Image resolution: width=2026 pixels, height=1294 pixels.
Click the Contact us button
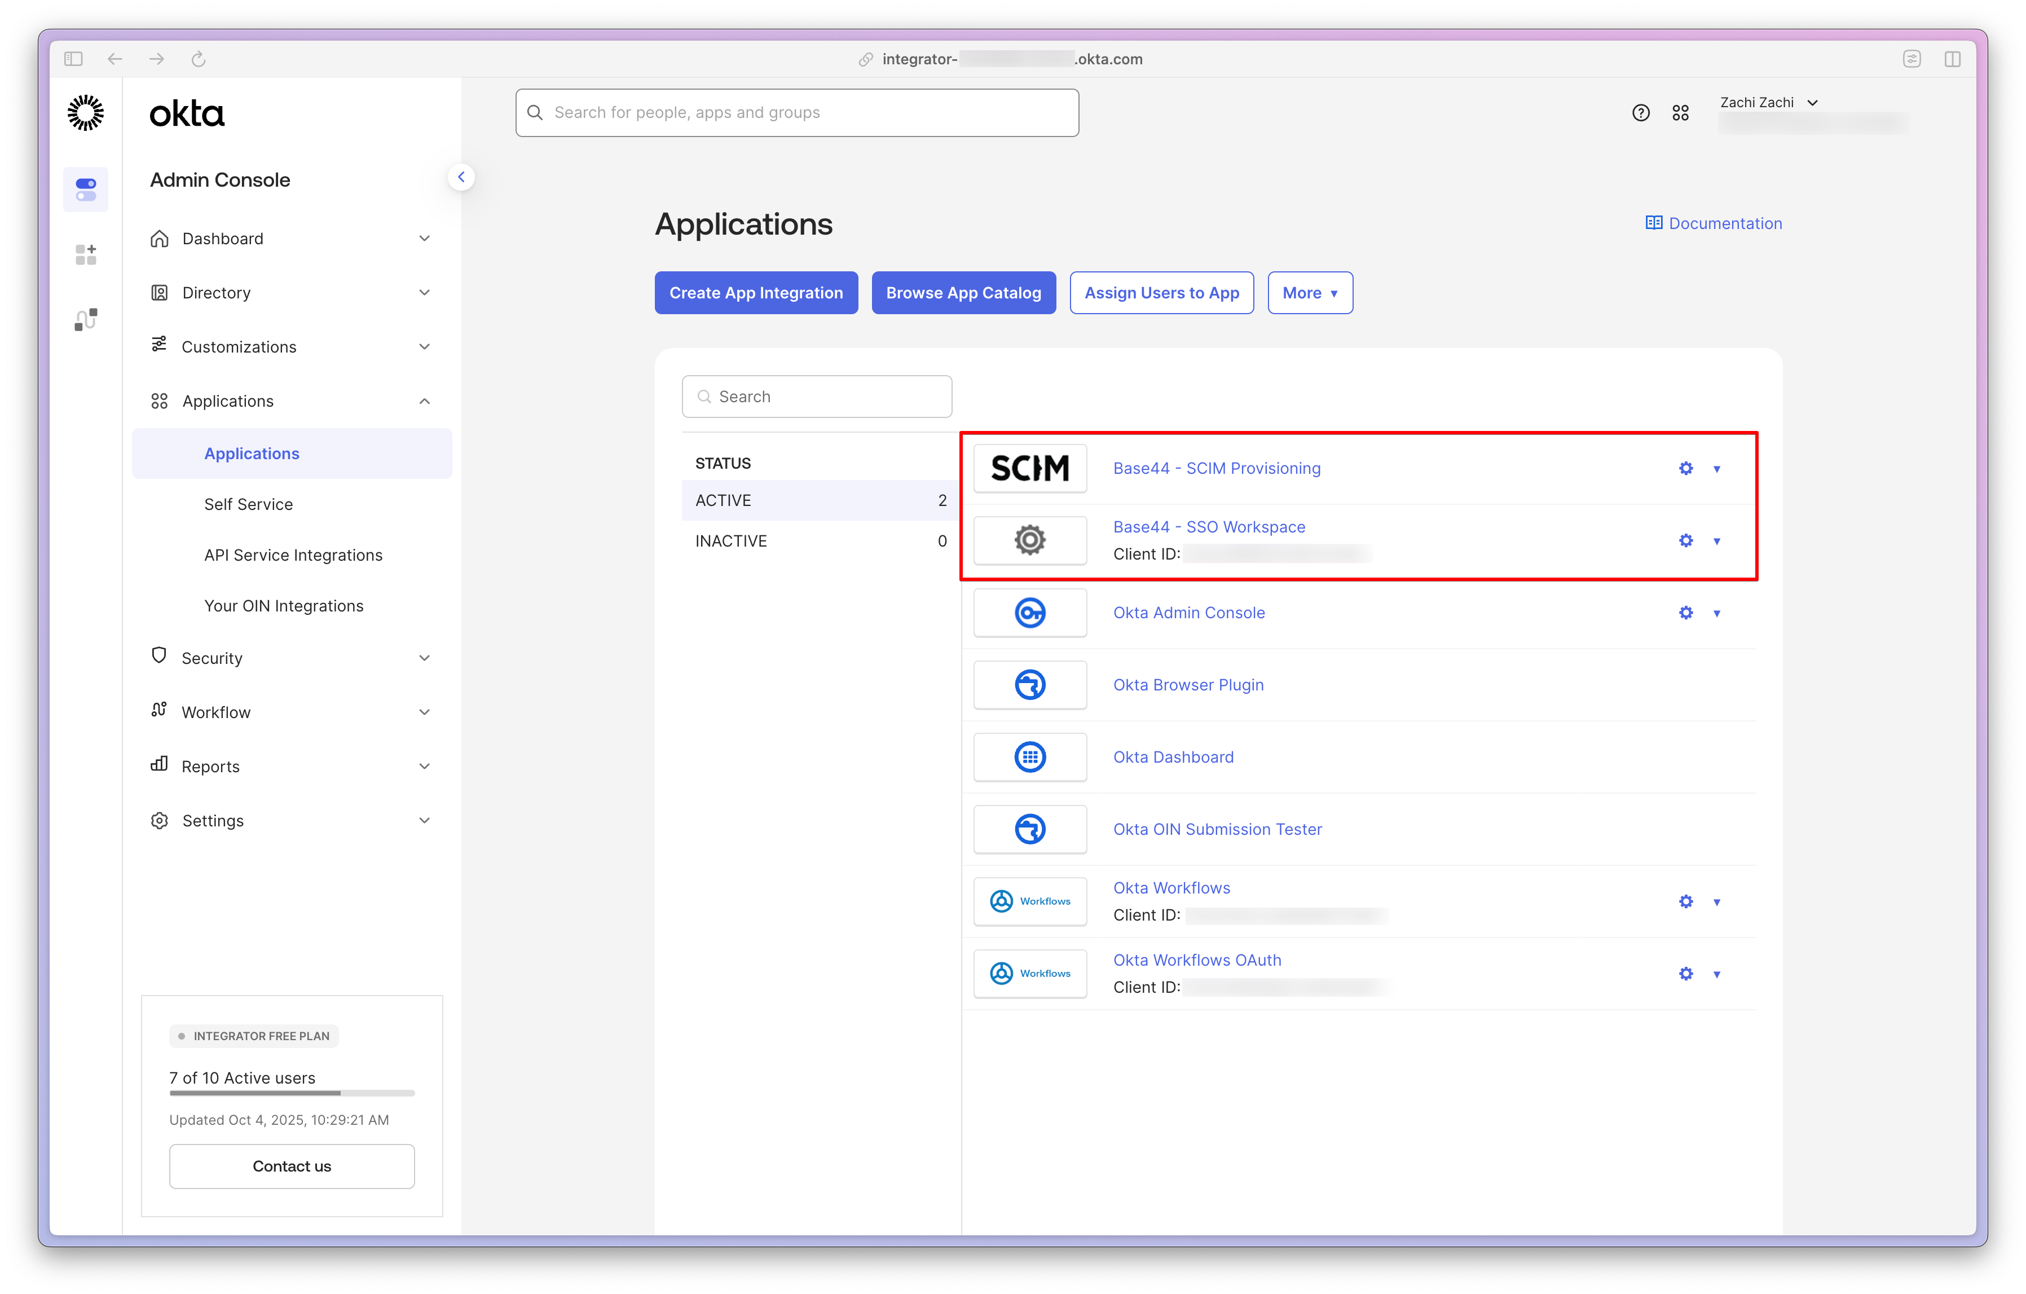(292, 1166)
